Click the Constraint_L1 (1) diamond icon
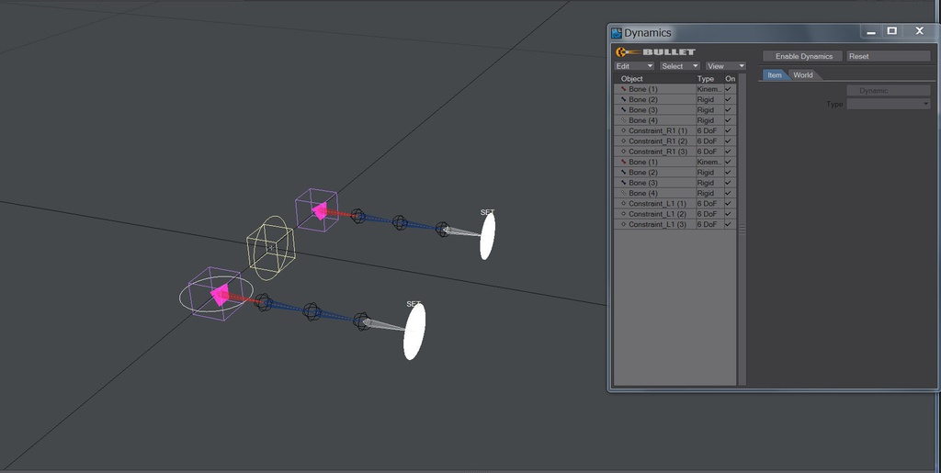Viewport: 941px width, 473px height. [x=624, y=204]
